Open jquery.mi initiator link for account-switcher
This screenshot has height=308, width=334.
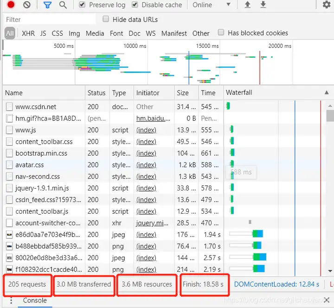152,223
